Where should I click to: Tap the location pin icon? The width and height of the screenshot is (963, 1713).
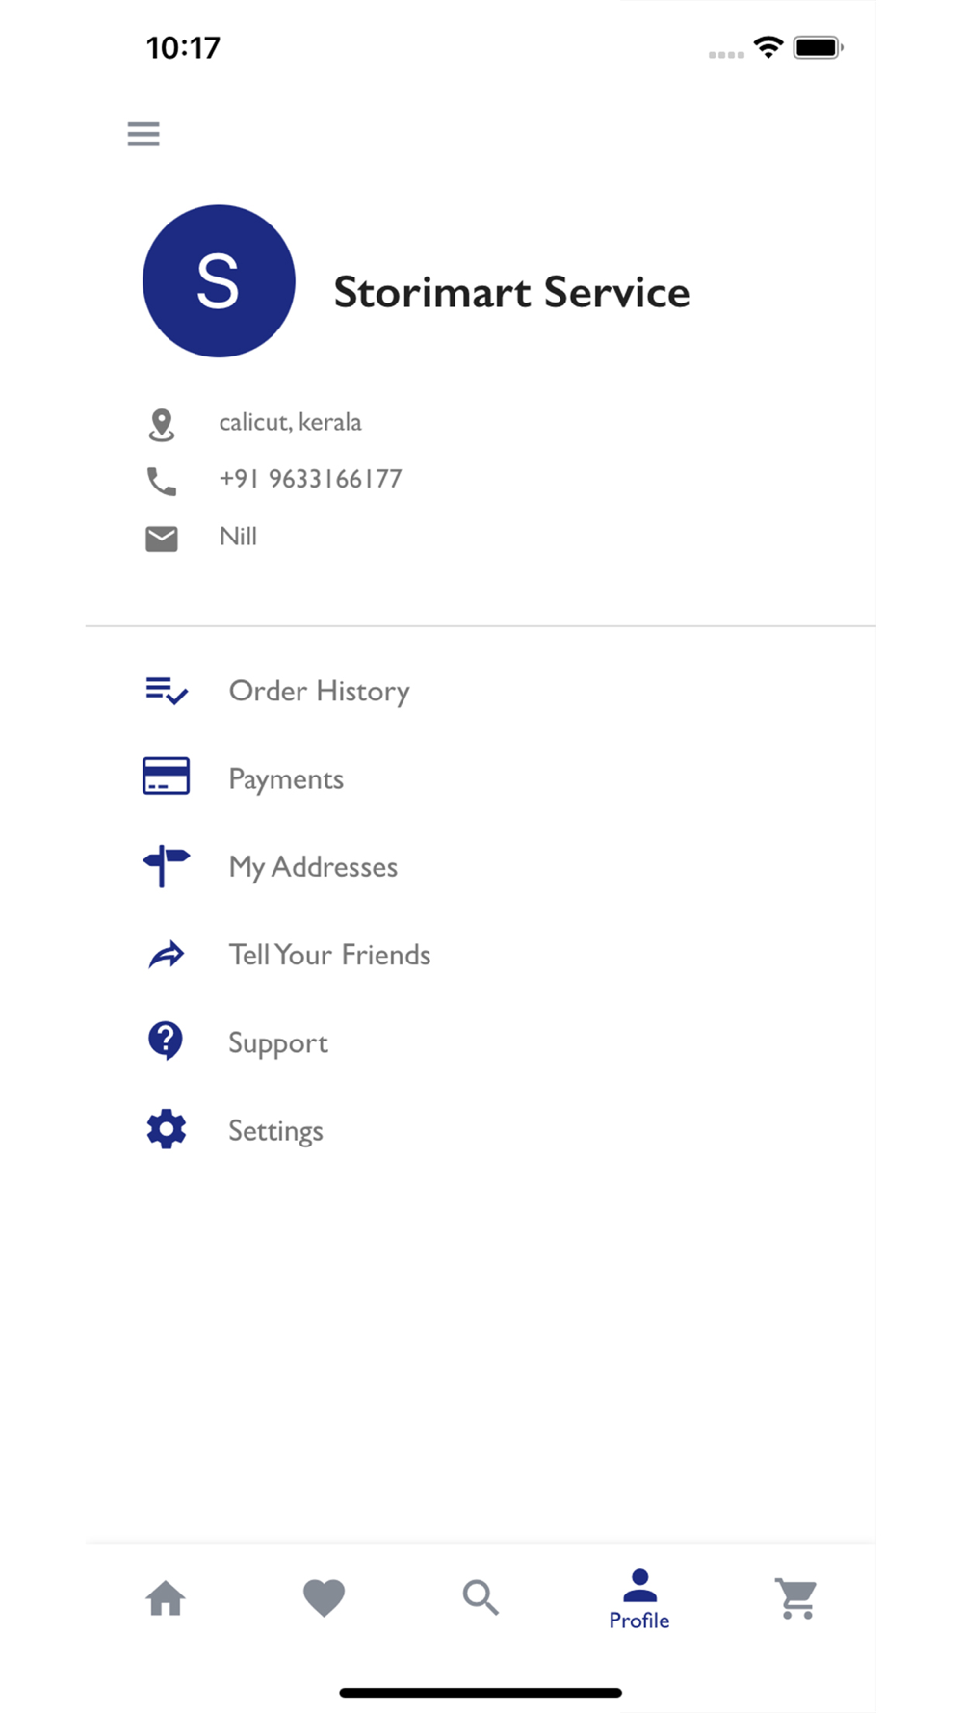tap(162, 424)
